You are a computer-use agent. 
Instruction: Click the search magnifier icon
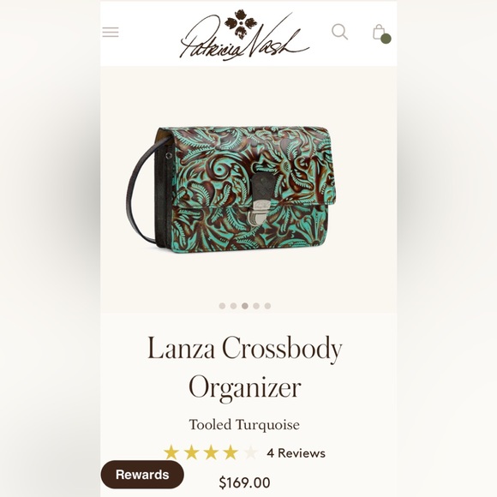pos(339,32)
